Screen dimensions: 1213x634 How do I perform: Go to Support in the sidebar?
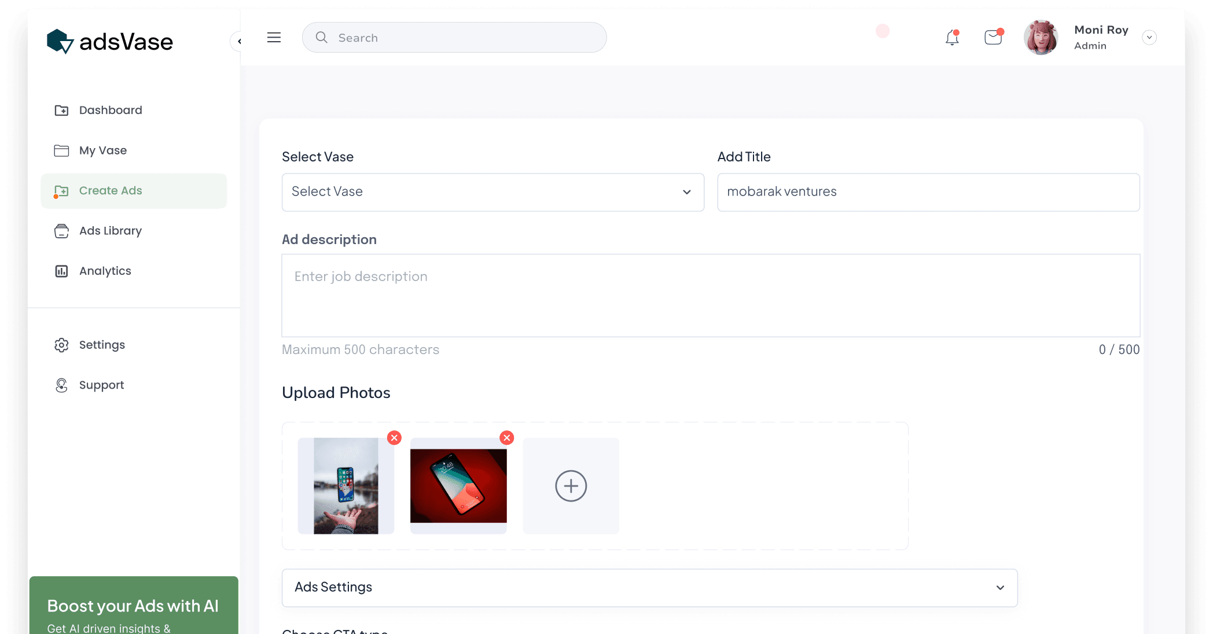pyautogui.click(x=101, y=385)
